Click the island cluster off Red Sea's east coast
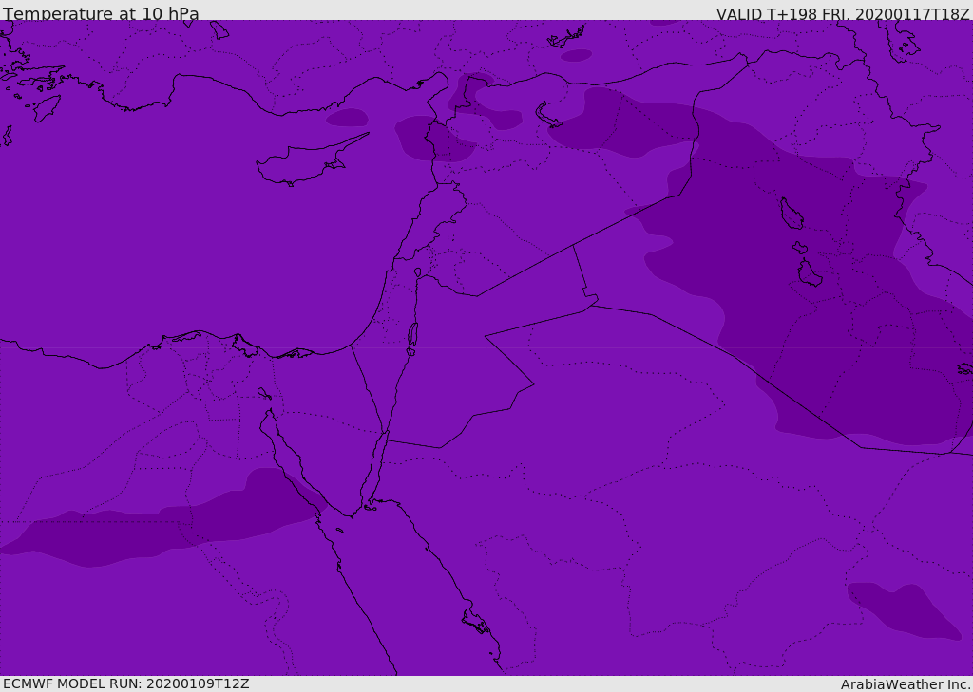Viewport: 973px width, 692px height. 476,622
